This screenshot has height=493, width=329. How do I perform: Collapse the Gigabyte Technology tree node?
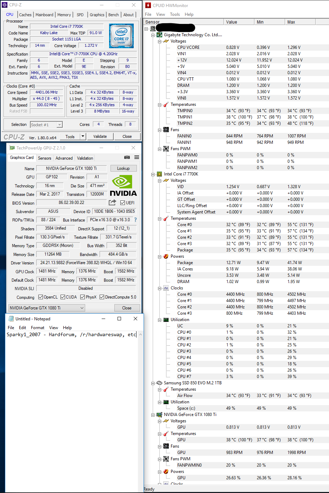click(x=153, y=35)
